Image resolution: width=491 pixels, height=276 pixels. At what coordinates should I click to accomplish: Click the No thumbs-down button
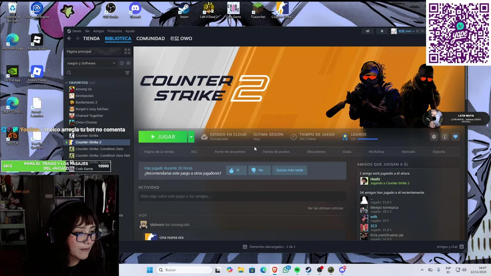coord(259,170)
